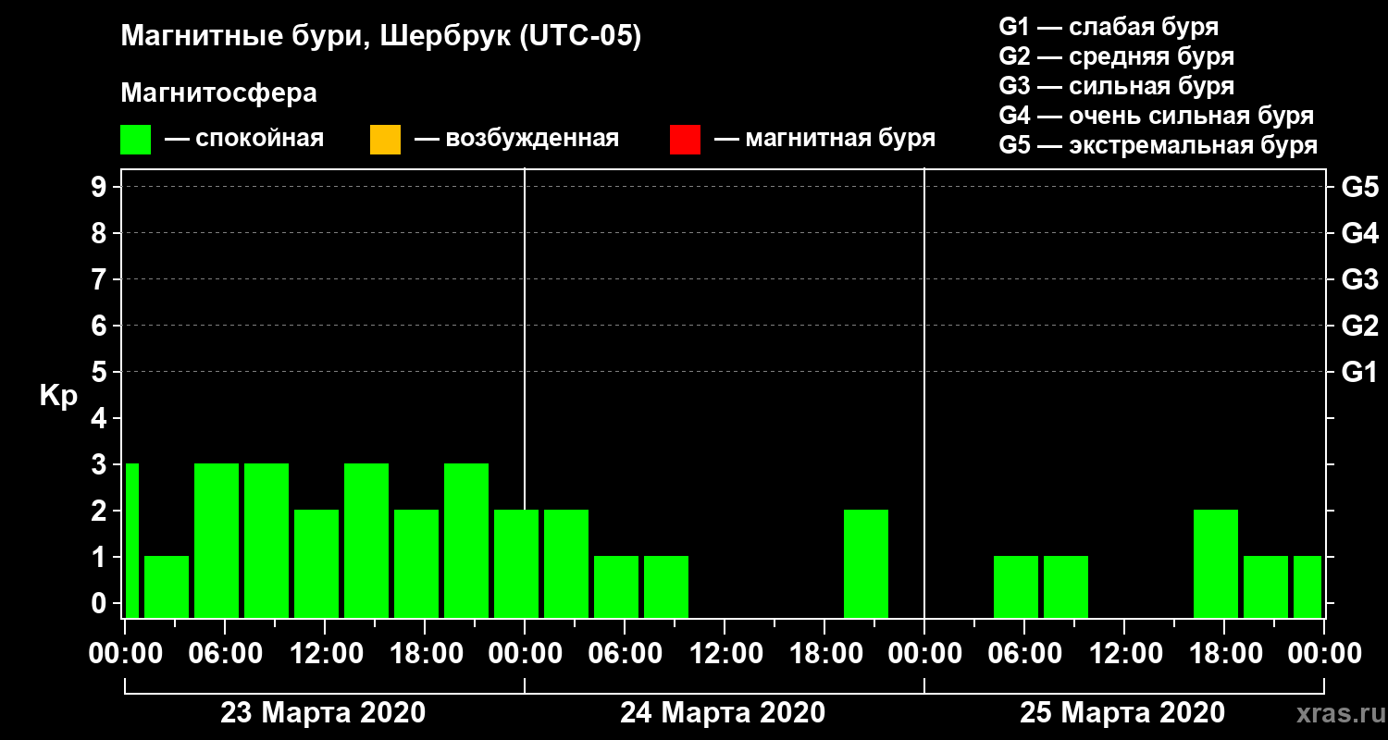Click the final '00:00' time label at right end
Viewport: 1388px width, 740px height.
[1324, 653]
